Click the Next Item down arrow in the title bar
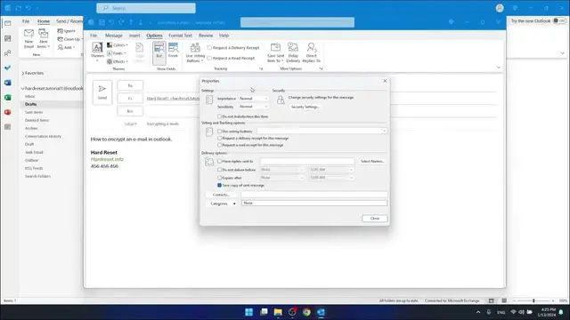Viewport: 570px width, 320px height. tap(141, 22)
